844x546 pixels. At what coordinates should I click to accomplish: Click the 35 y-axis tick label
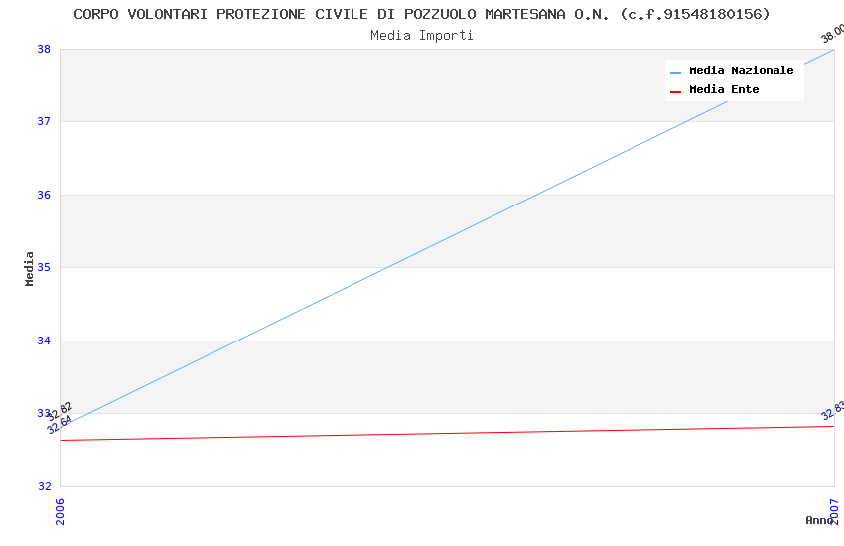click(x=44, y=267)
